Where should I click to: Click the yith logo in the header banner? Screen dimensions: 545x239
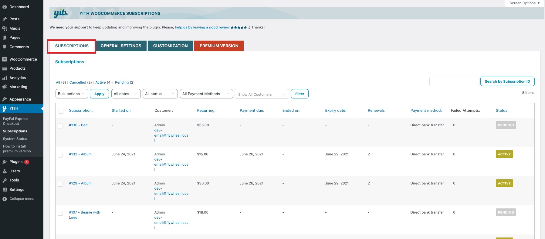pyautogui.click(x=61, y=13)
